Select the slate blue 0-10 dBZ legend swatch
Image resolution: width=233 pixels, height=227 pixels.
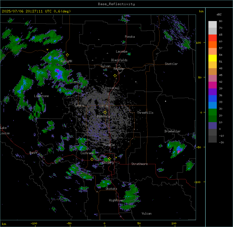click(x=212, y=126)
